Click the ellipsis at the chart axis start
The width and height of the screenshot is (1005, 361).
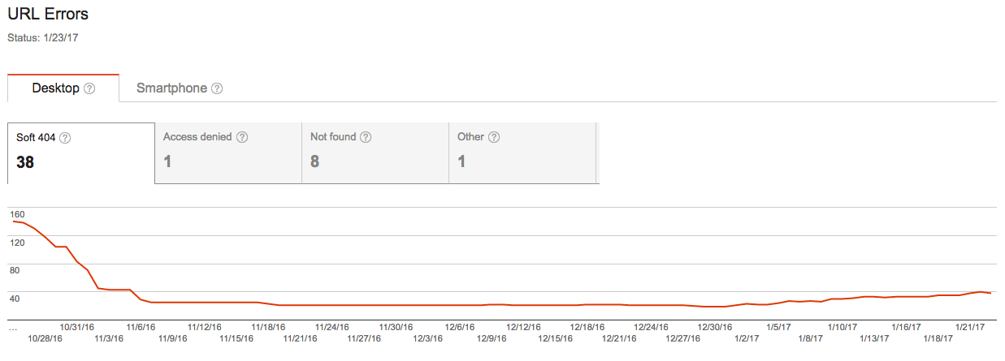[12, 329]
